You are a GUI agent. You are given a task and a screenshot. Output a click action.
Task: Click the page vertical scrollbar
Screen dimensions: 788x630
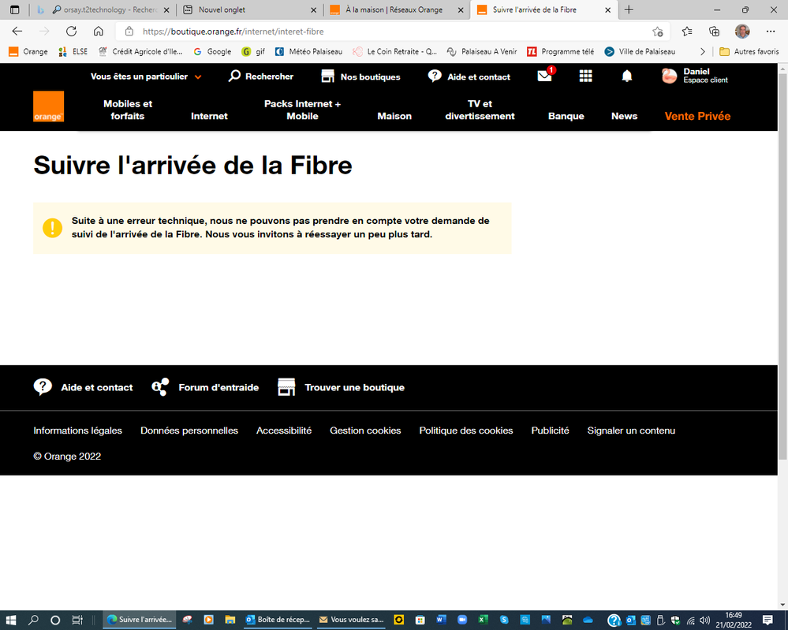782,267
